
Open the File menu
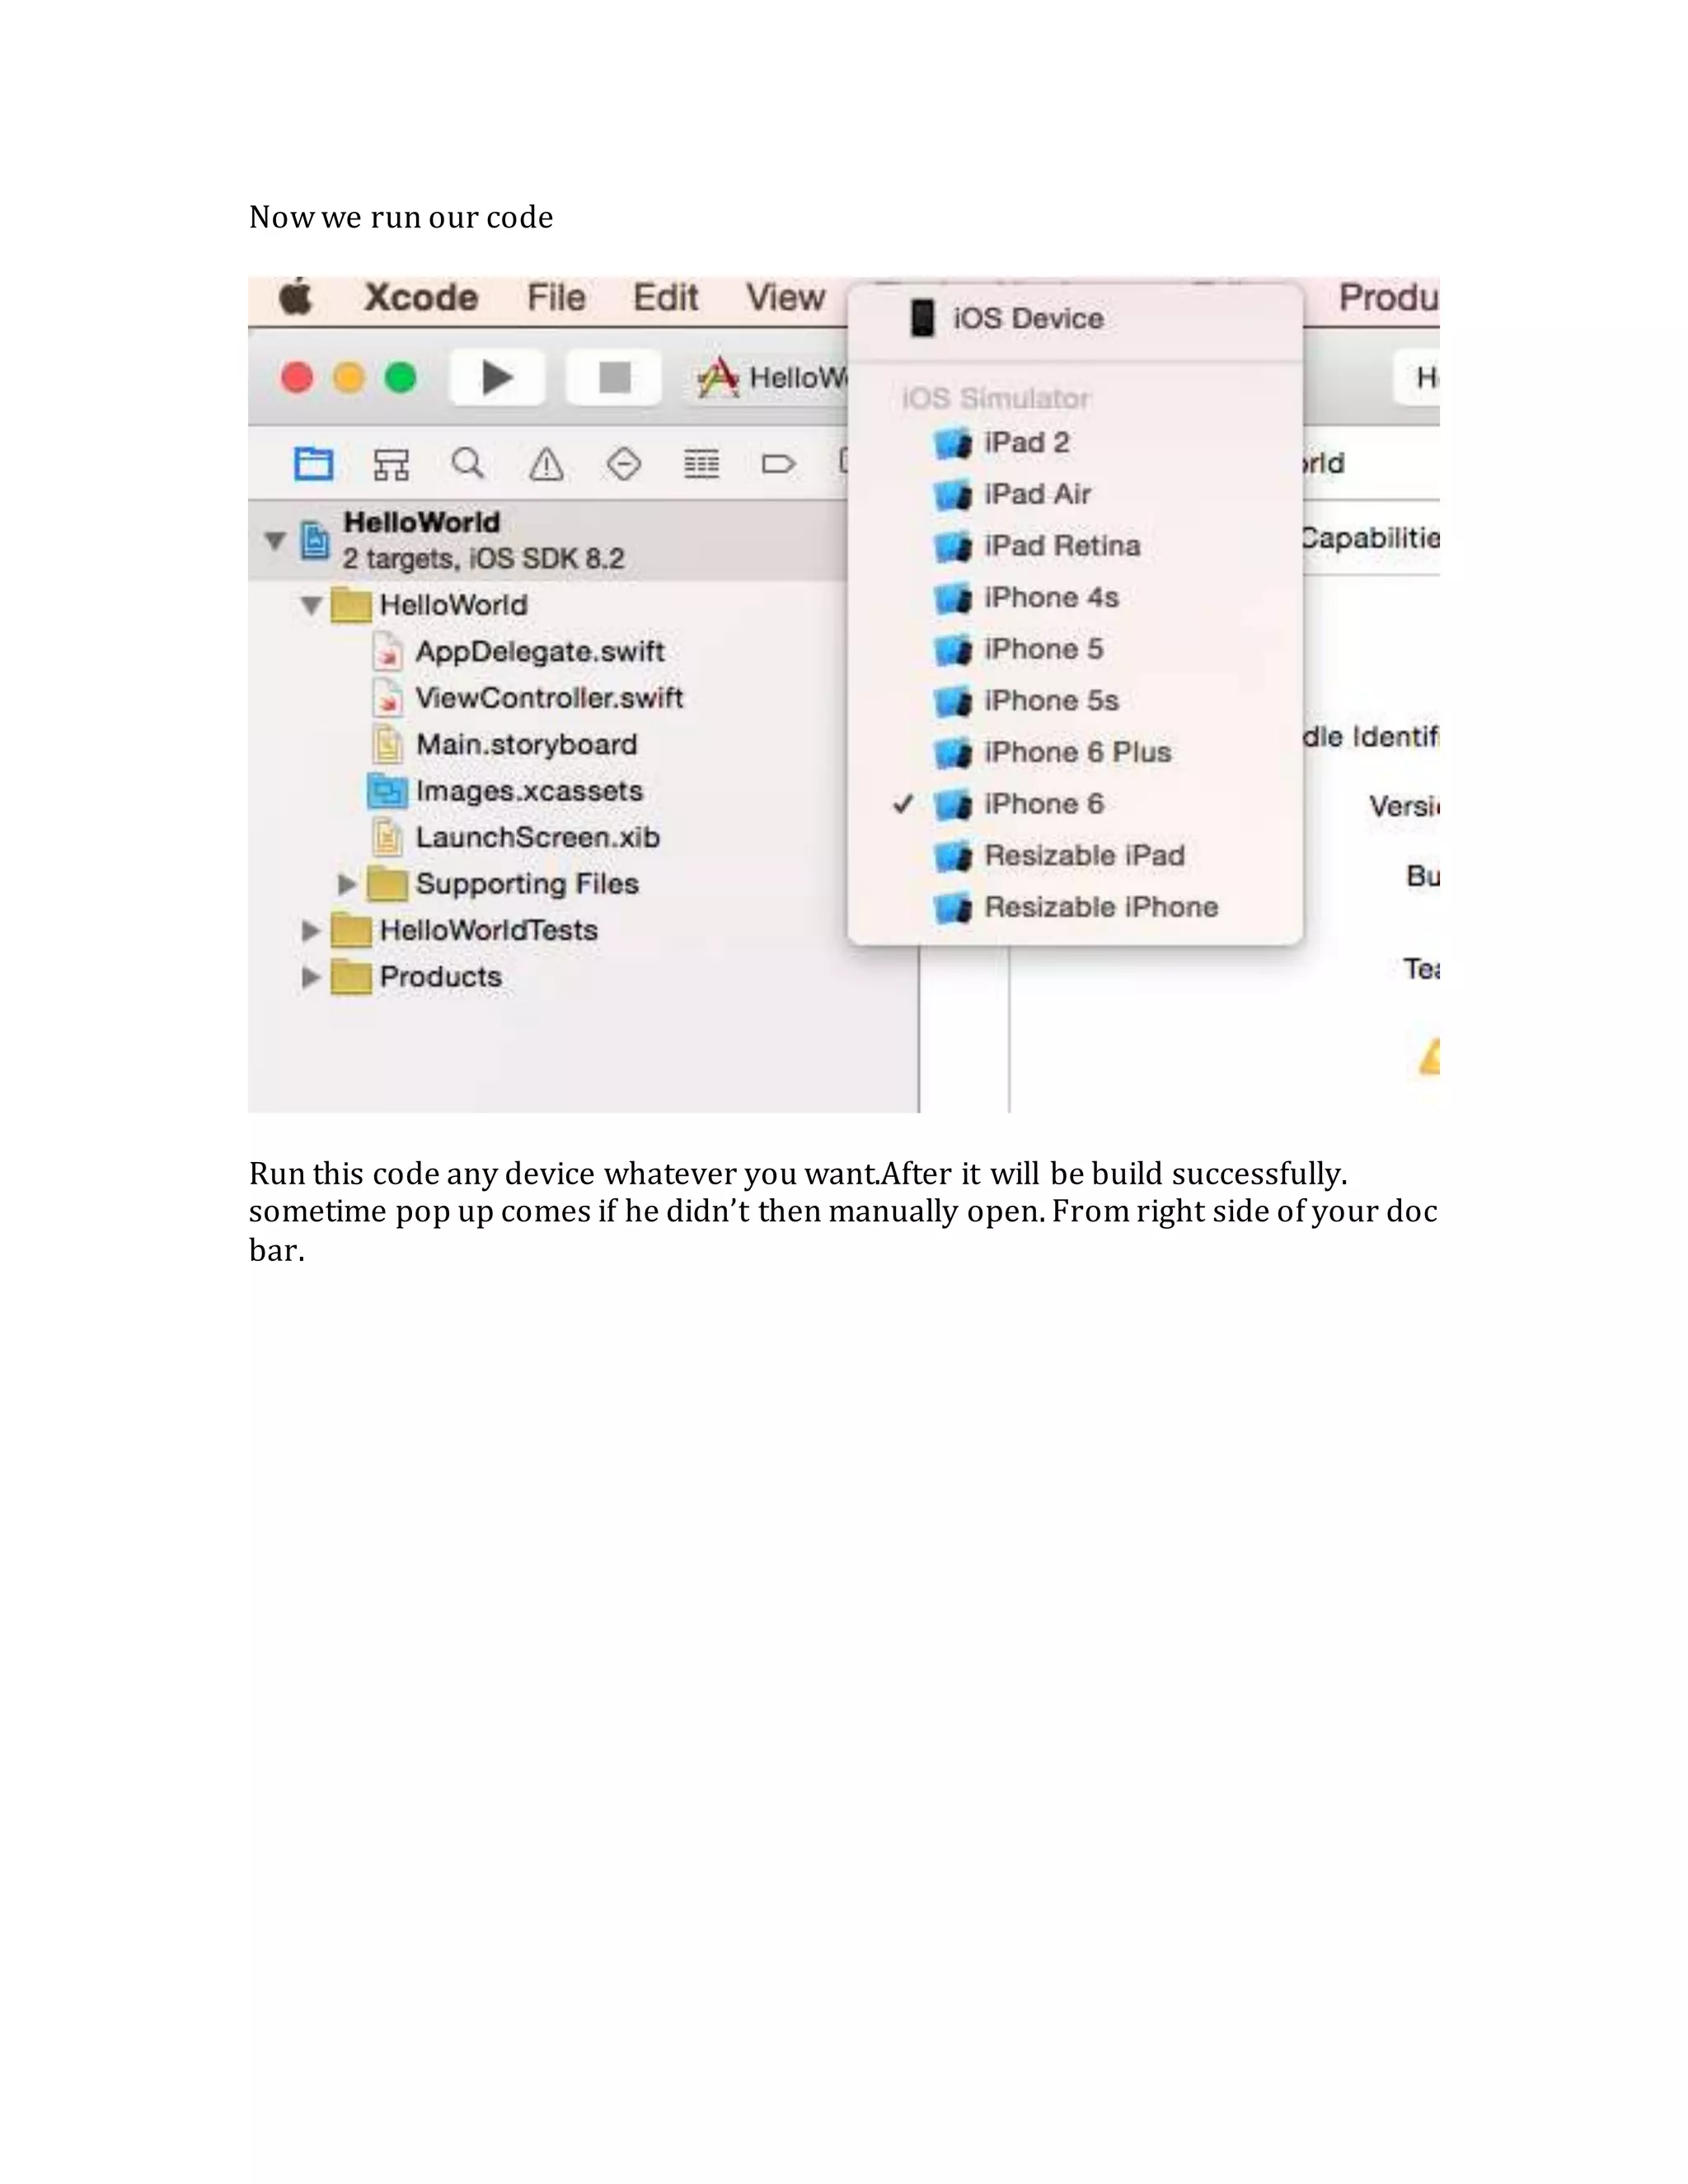pyautogui.click(x=556, y=298)
